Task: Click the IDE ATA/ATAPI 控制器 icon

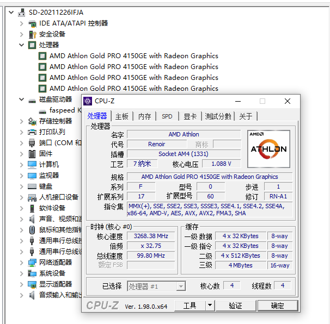Action: point(32,23)
